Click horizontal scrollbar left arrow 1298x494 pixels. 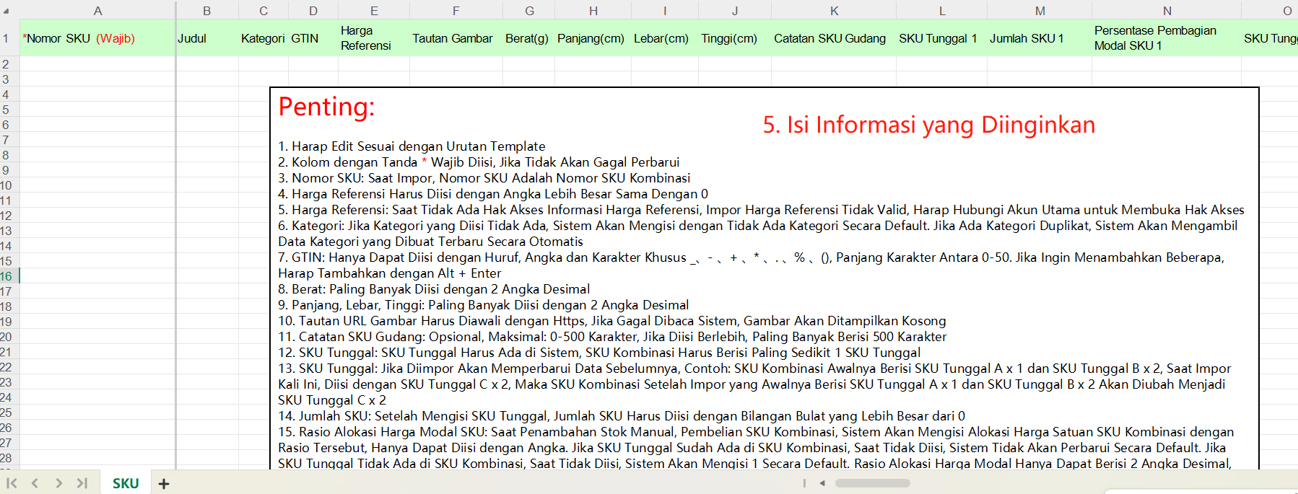822,483
